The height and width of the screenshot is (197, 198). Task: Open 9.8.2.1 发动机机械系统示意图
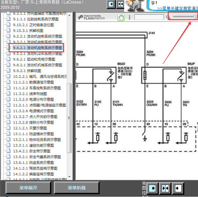point(38,65)
